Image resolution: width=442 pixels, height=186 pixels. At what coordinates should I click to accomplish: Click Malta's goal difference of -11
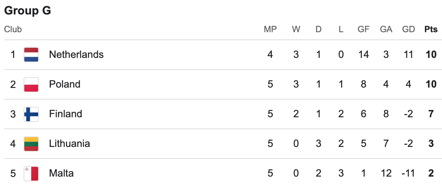coord(408,173)
